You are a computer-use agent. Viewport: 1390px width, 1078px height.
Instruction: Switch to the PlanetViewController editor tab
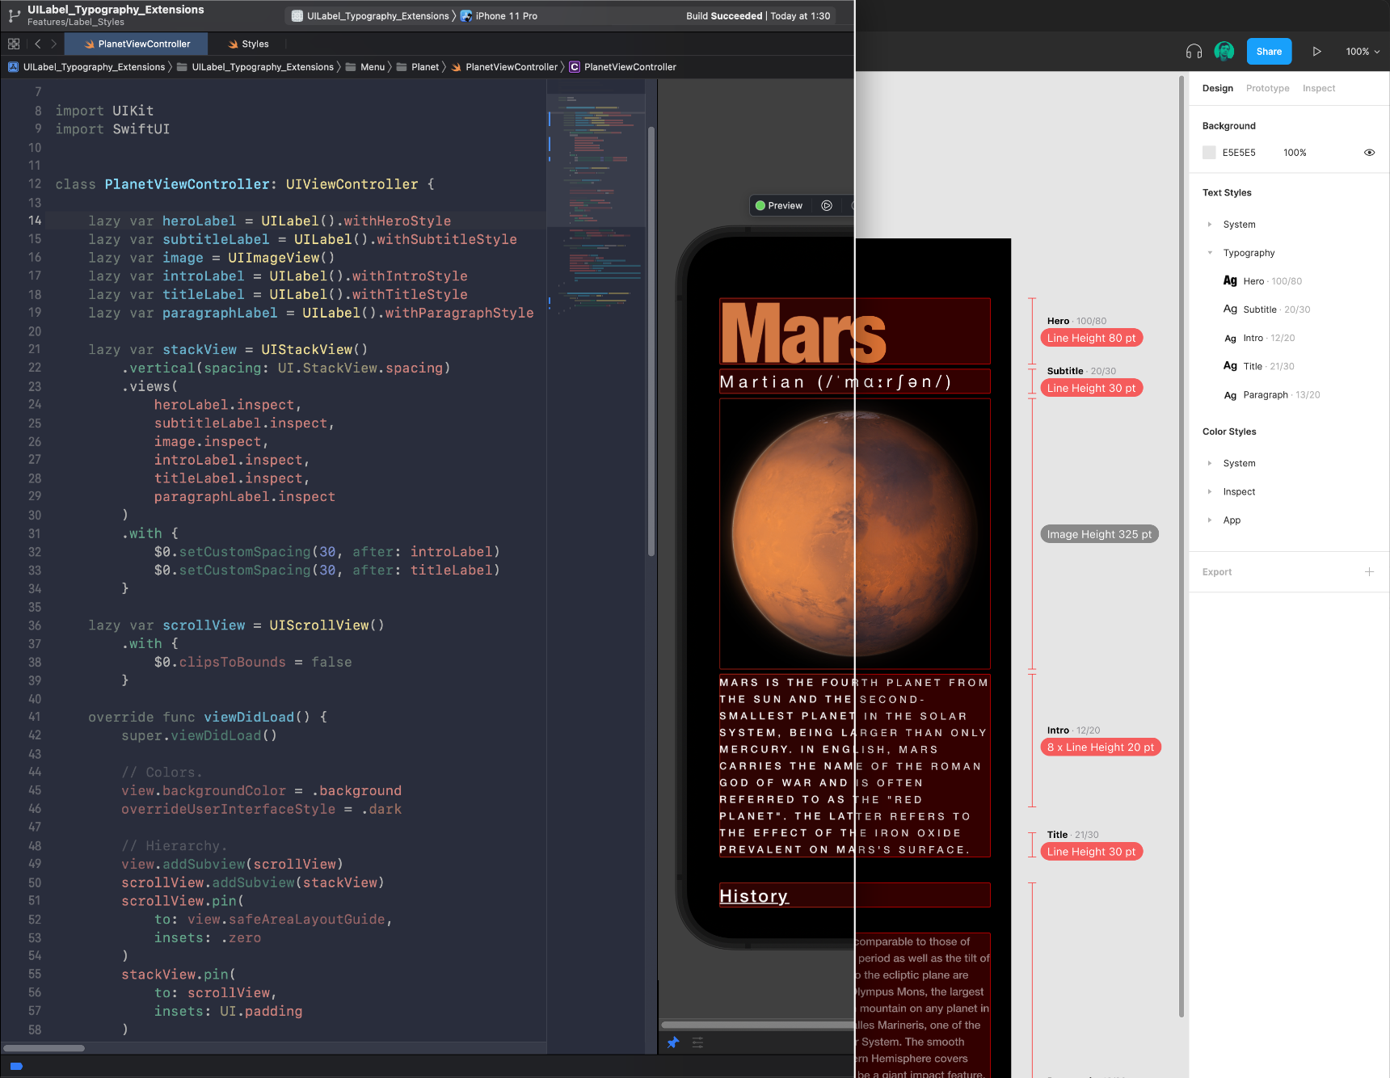136,44
